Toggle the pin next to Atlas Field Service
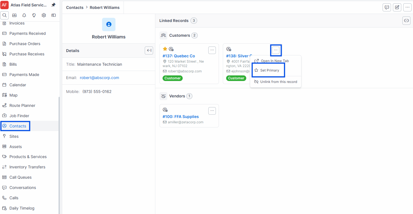The width and height of the screenshot is (413, 214). click(x=54, y=5)
